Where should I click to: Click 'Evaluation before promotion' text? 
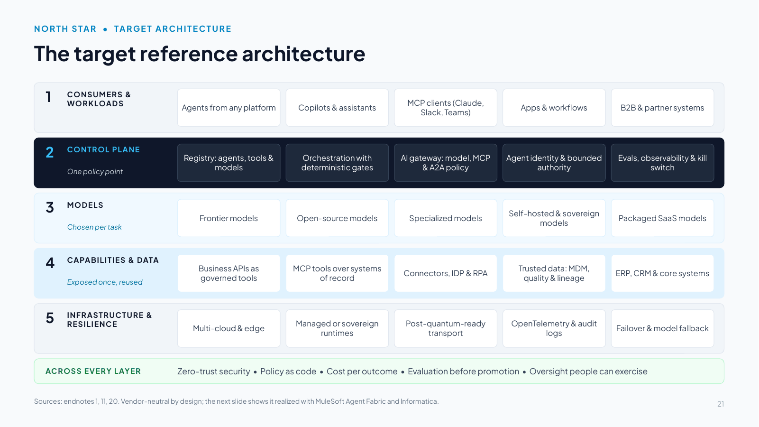coord(463,371)
